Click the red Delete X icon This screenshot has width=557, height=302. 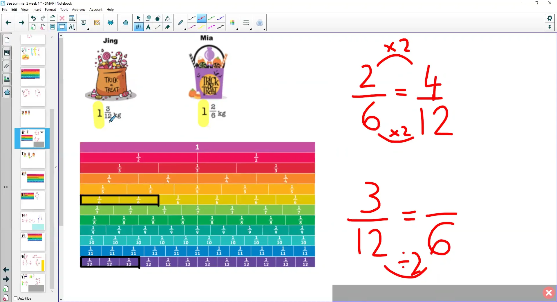coord(62,18)
